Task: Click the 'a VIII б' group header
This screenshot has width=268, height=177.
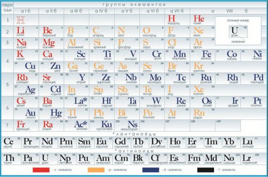Action: tap(228, 11)
